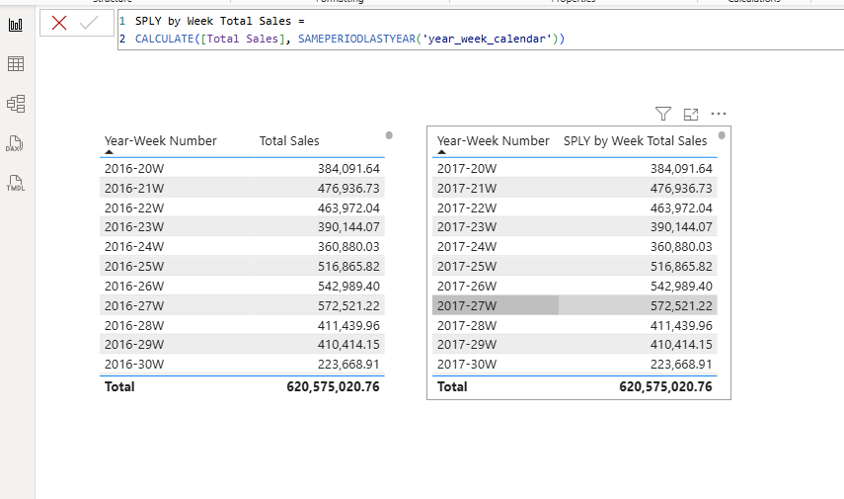Viewport: 844px width, 499px height.
Task: Select row 2016-20W in left table
Action: click(242, 168)
